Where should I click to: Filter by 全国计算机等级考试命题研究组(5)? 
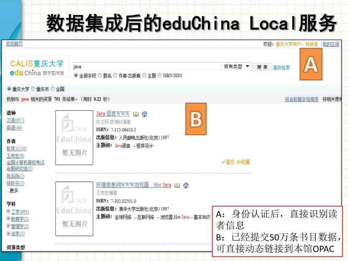click(25, 166)
